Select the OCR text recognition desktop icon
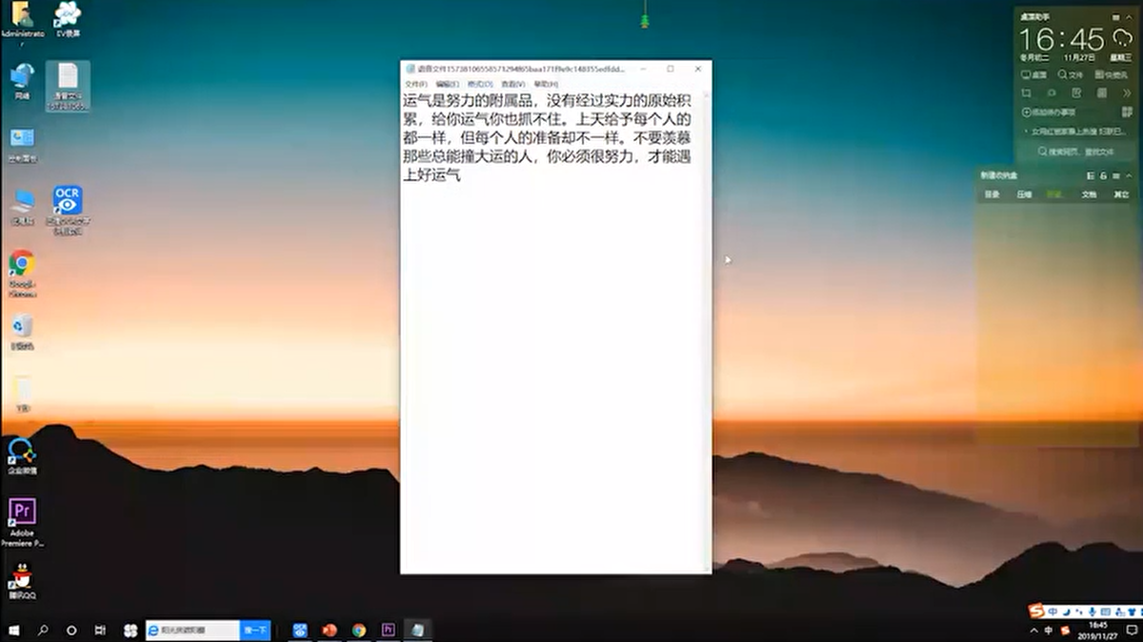 [x=68, y=210]
